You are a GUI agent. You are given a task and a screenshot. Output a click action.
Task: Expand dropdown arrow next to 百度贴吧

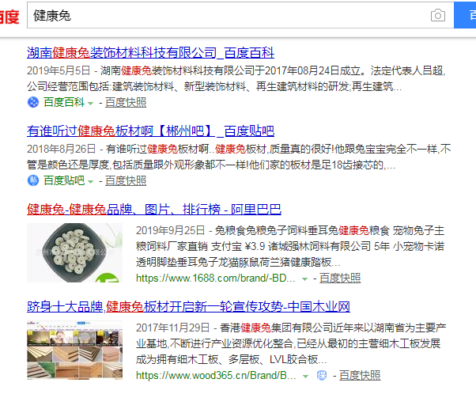click(90, 182)
